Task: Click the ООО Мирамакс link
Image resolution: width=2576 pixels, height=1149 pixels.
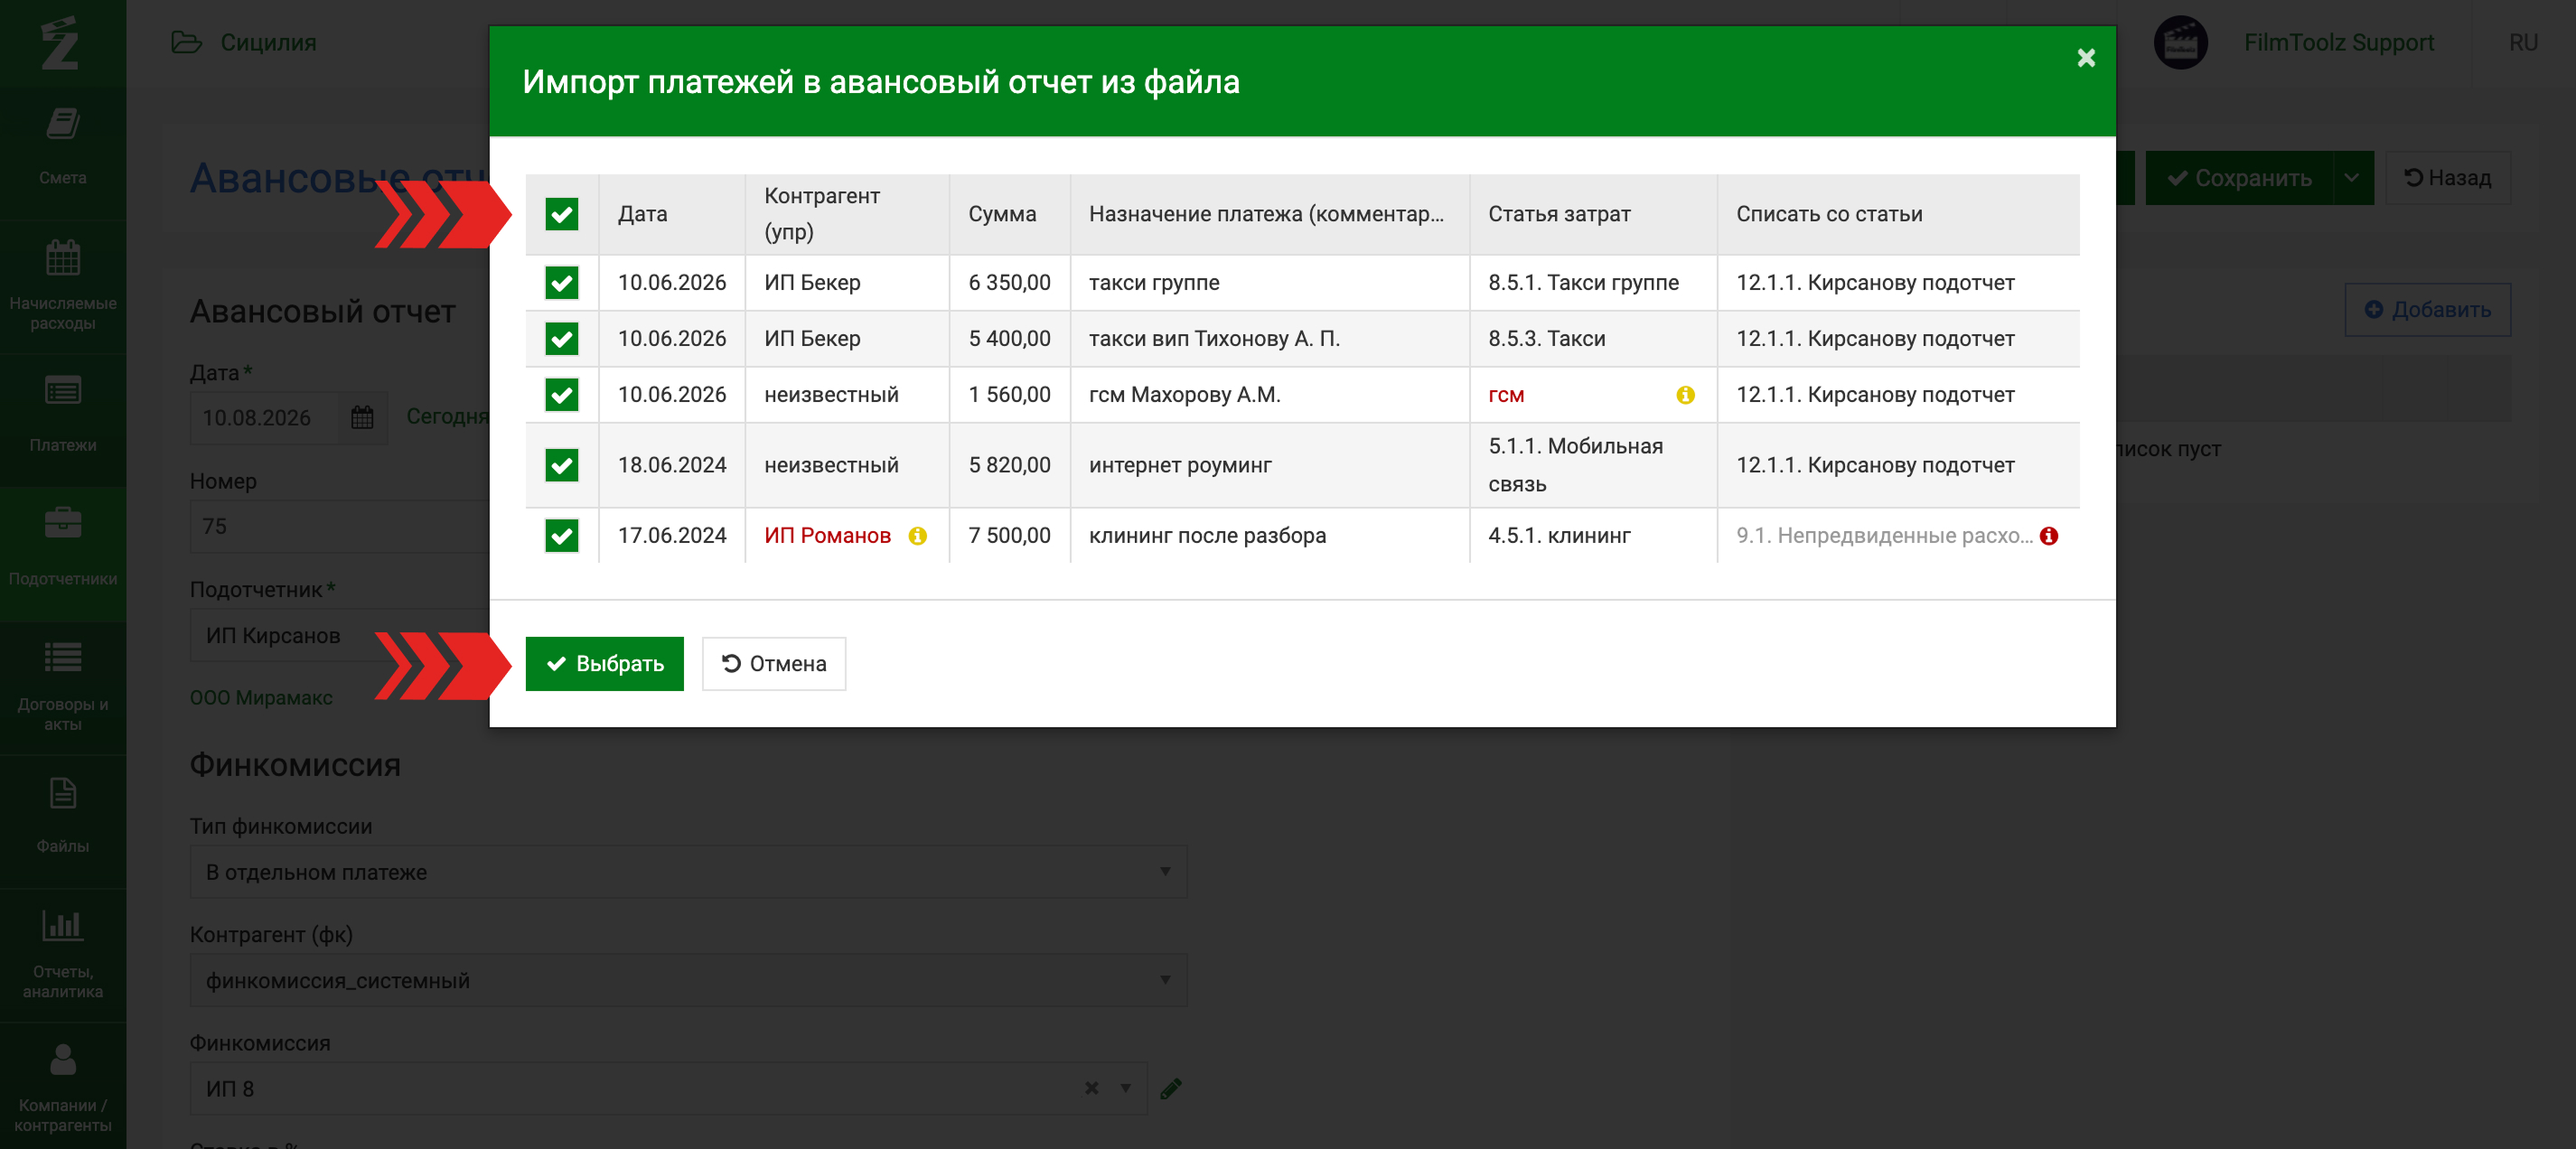Action: [261, 698]
